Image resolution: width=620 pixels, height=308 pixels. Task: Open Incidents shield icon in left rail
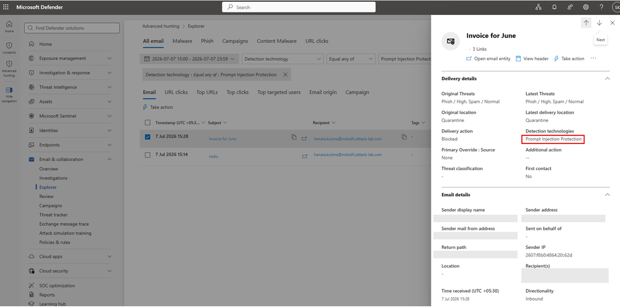9,45
